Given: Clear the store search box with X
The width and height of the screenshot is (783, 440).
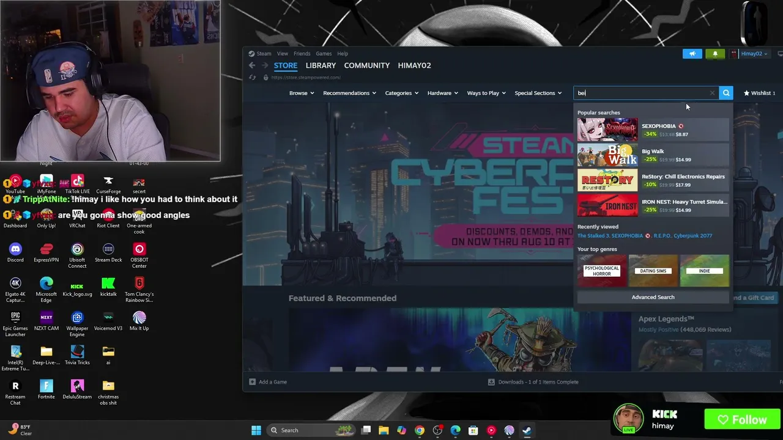Looking at the screenshot, I should [x=712, y=93].
